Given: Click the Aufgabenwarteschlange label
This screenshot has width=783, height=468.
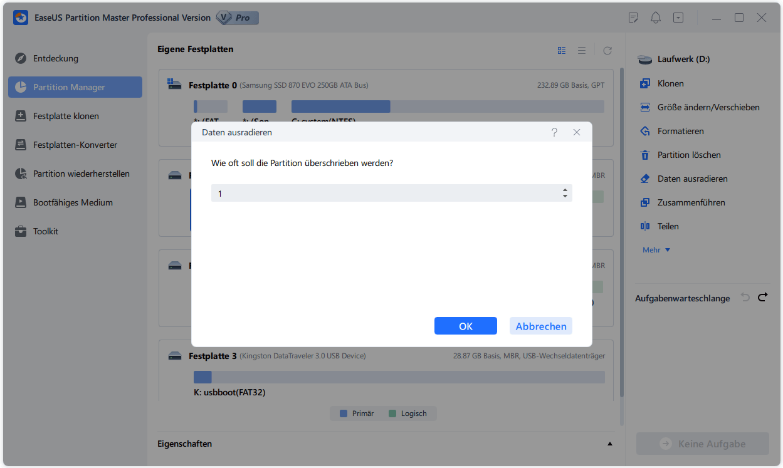Looking at the screenshot, I should (683, 298).
